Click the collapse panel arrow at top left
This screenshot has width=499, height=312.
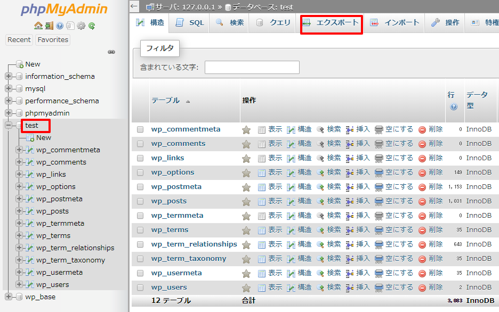click(134, 6)
